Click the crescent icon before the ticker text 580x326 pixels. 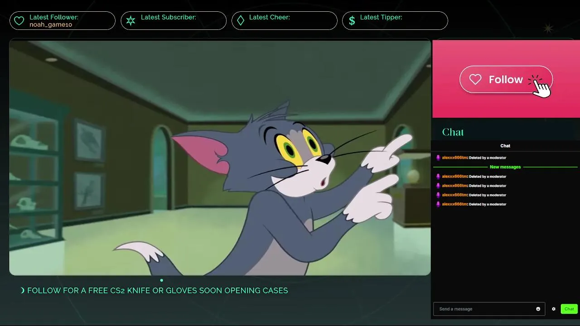pos(23,290)
